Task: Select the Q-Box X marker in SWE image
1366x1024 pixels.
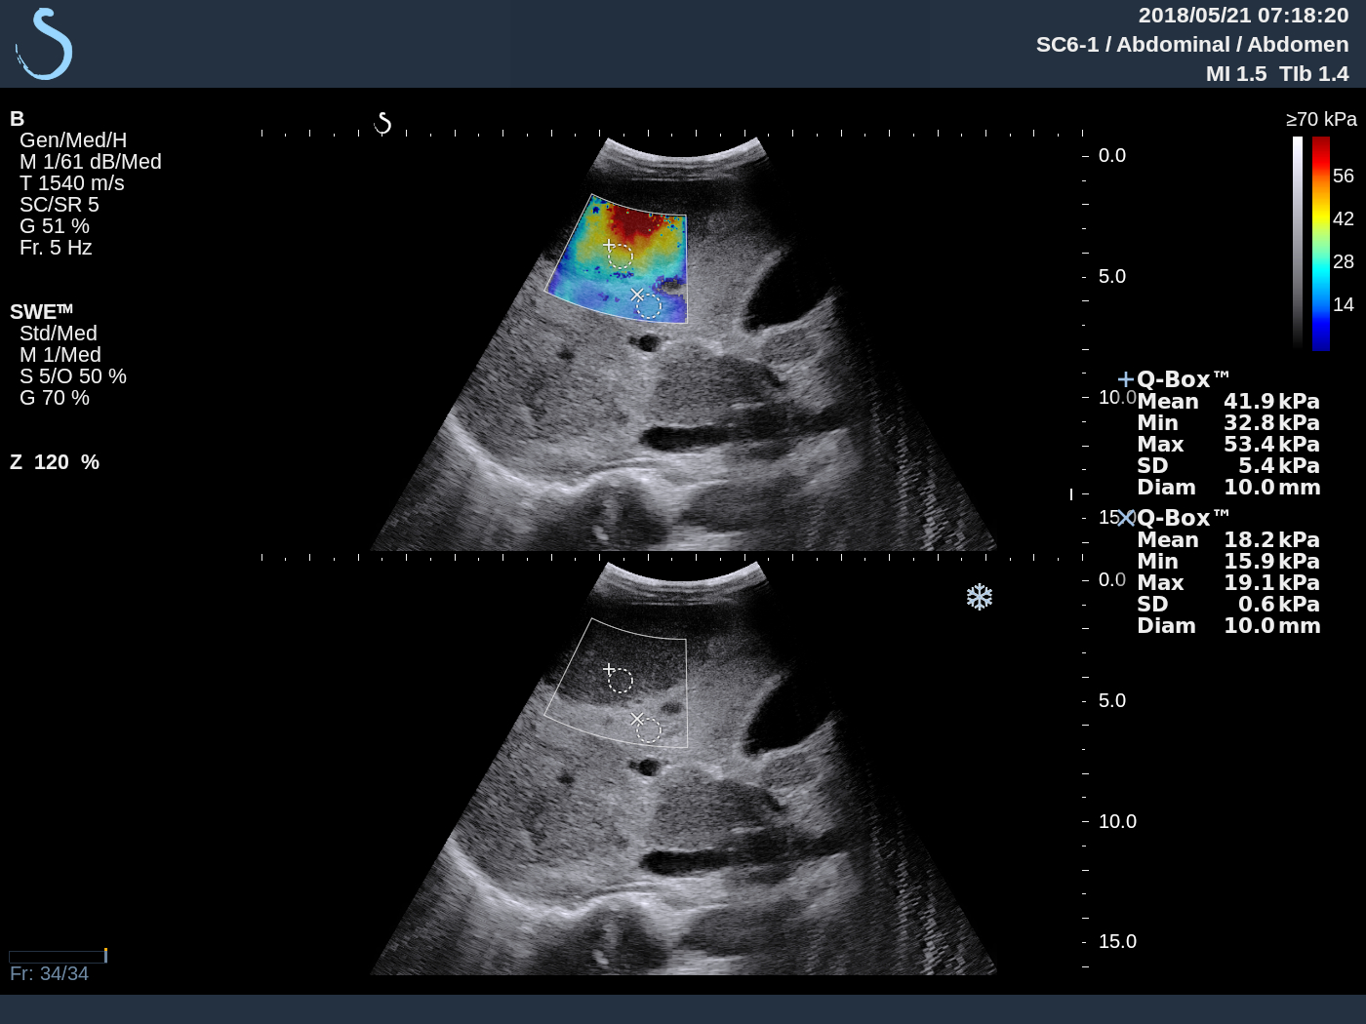Action: pos(639,295)
